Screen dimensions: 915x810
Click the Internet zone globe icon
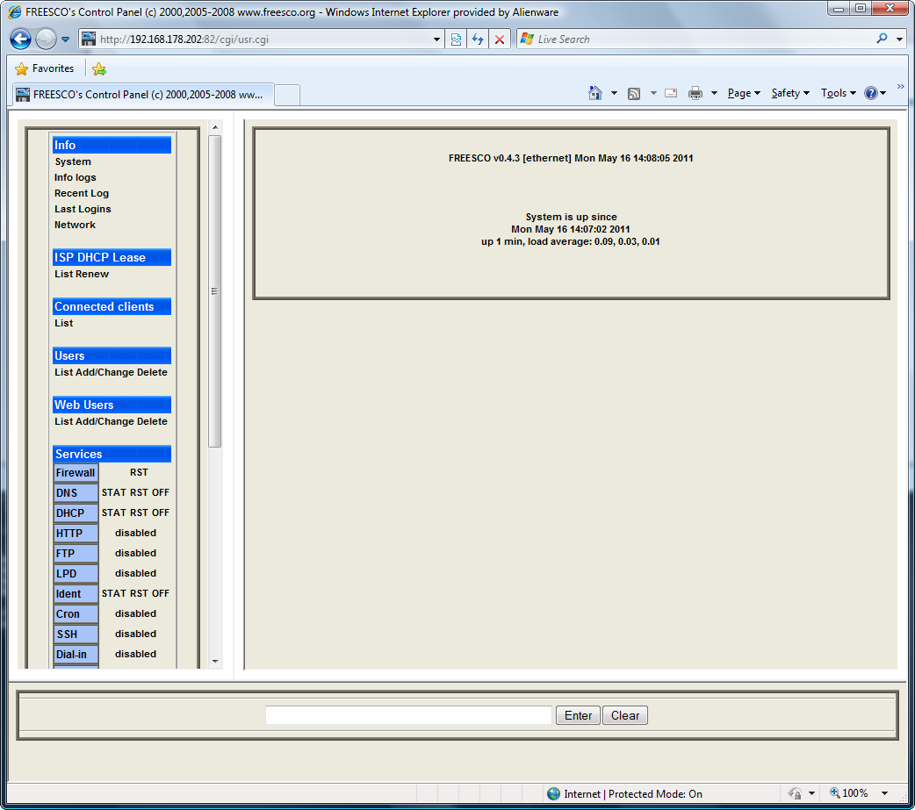[553, 793]
